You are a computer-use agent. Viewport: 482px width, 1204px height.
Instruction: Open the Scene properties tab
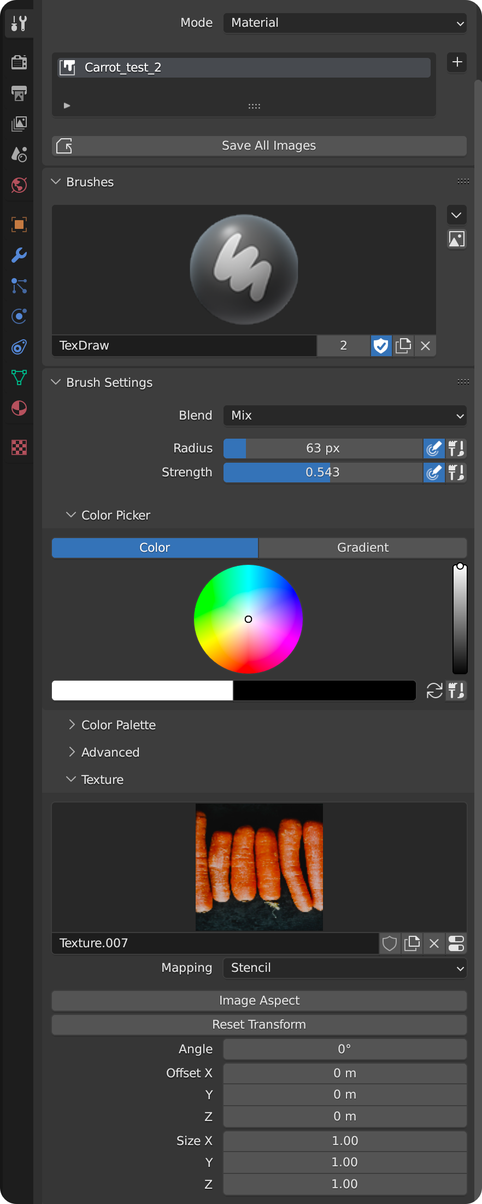[19, 155]
